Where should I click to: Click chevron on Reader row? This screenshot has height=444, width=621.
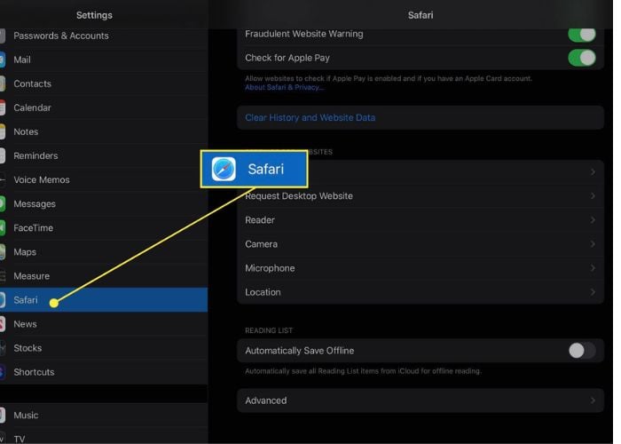coord(593,220)
